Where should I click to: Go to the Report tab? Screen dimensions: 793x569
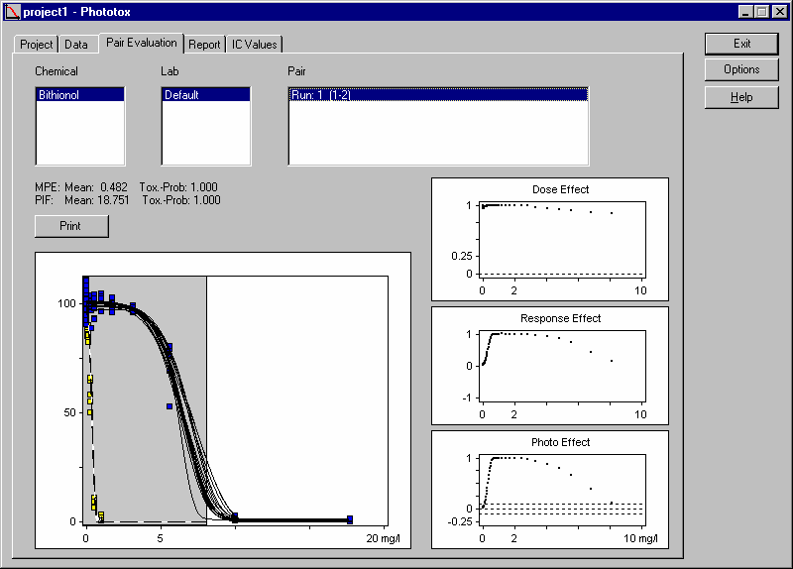pyautogui.click(x=205, y=45)
